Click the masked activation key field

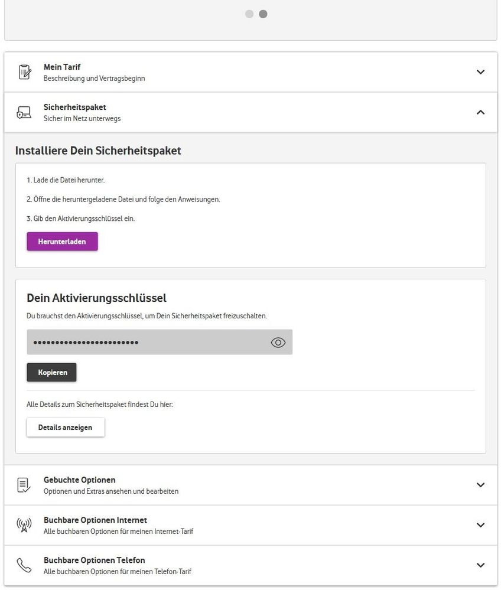point(148,343)
